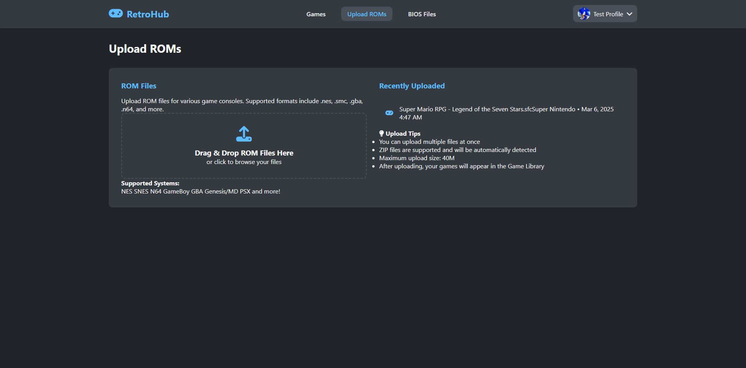Click the lightbulb icon next to Upload Tips
The image size is (746, 368).
[382, 133]
